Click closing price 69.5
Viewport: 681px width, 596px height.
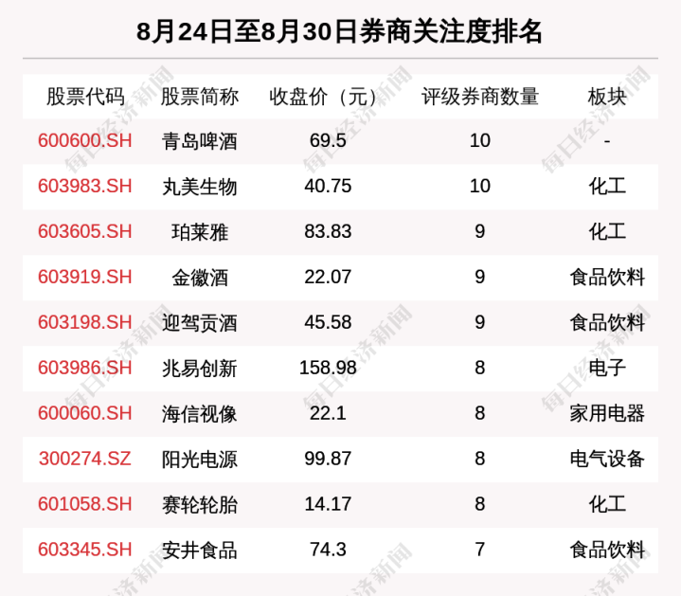coord(328,141)
